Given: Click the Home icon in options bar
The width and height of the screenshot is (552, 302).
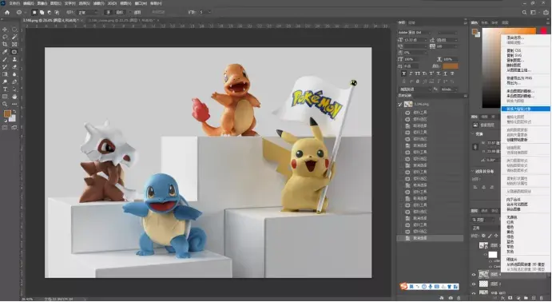Looking at the screenshot, I should 7,12.
